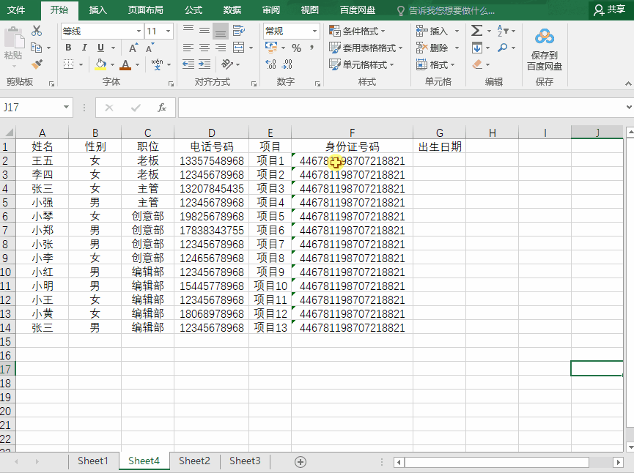This screenshot has height=473, width=634.
Task: Switch to Sheet1 tab
Action: (x=93, y=461)
